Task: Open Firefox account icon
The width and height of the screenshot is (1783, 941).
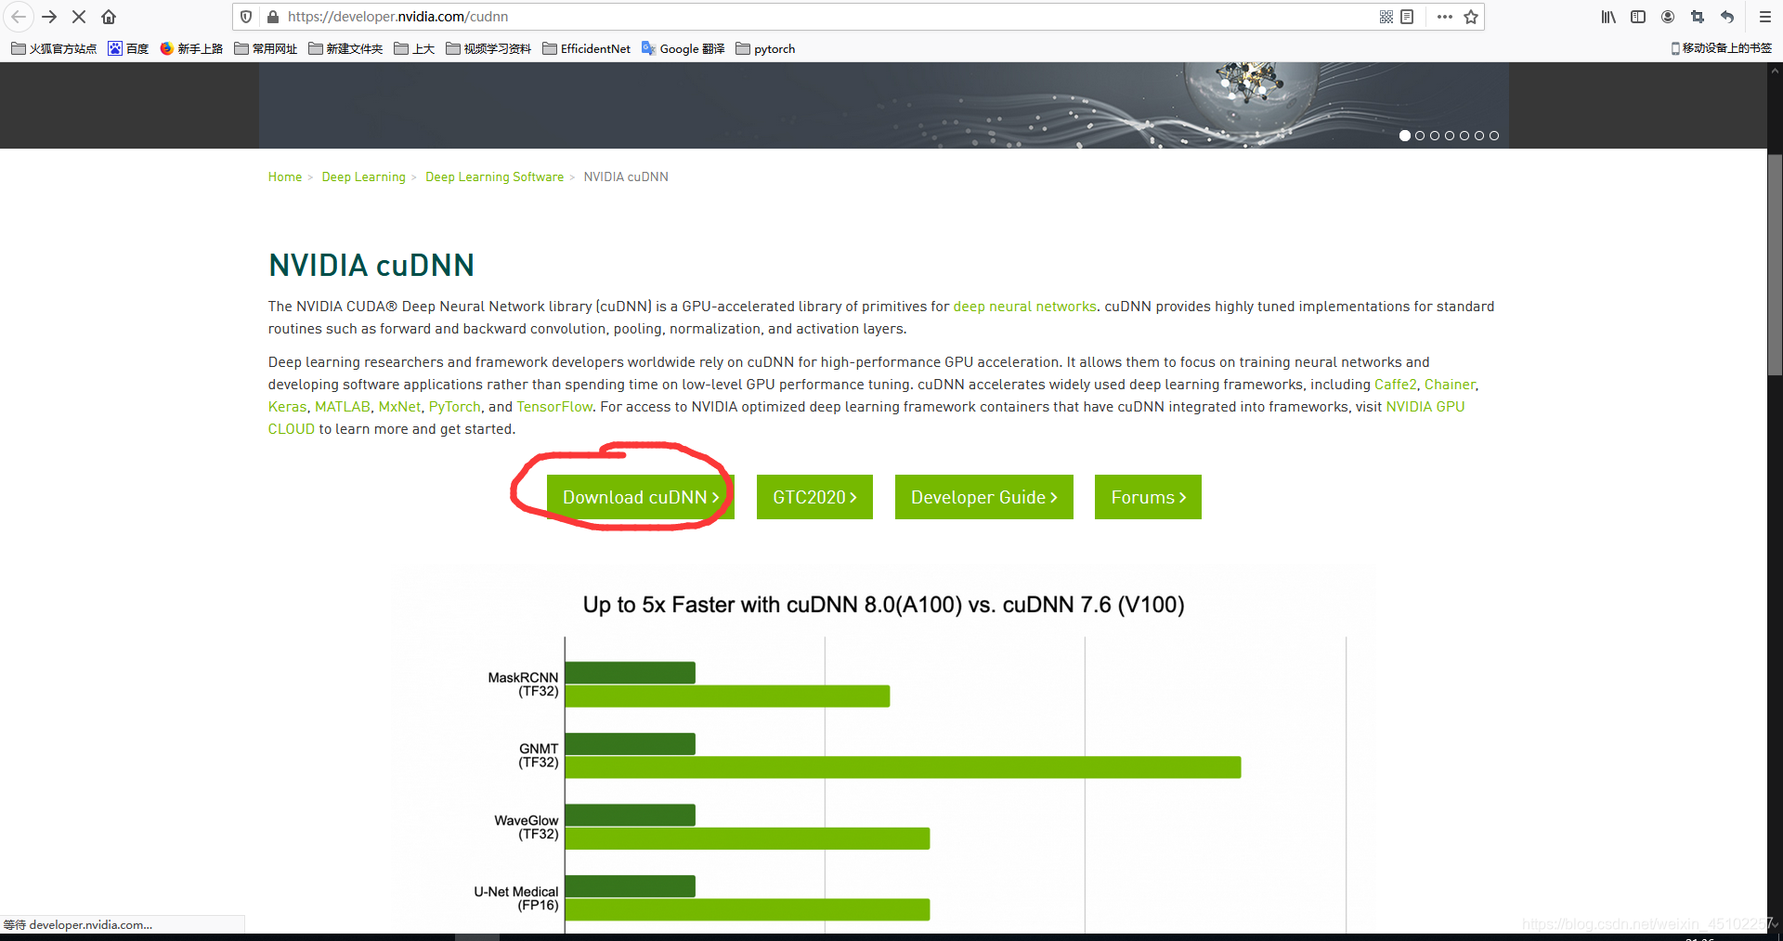Action: pyautogui.click(x=1668, y=17)
